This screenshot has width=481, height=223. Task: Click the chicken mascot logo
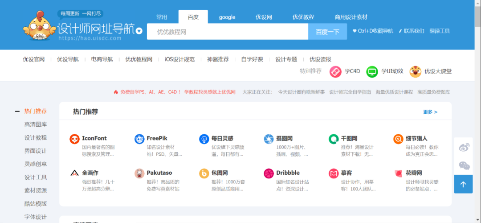[x=40, y=25]
